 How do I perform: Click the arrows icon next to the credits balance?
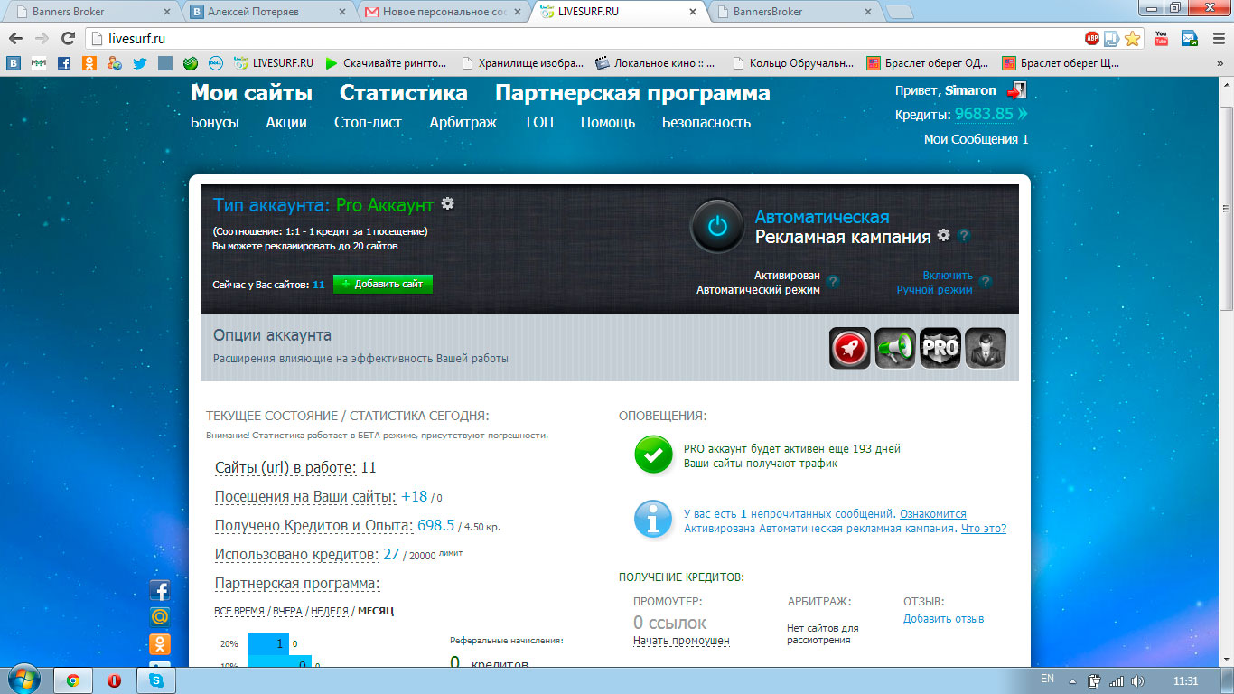coord(1023,114)
